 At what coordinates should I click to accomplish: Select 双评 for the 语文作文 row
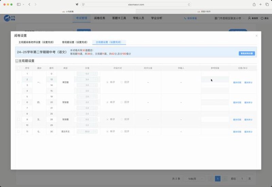[x=125, y=131]
